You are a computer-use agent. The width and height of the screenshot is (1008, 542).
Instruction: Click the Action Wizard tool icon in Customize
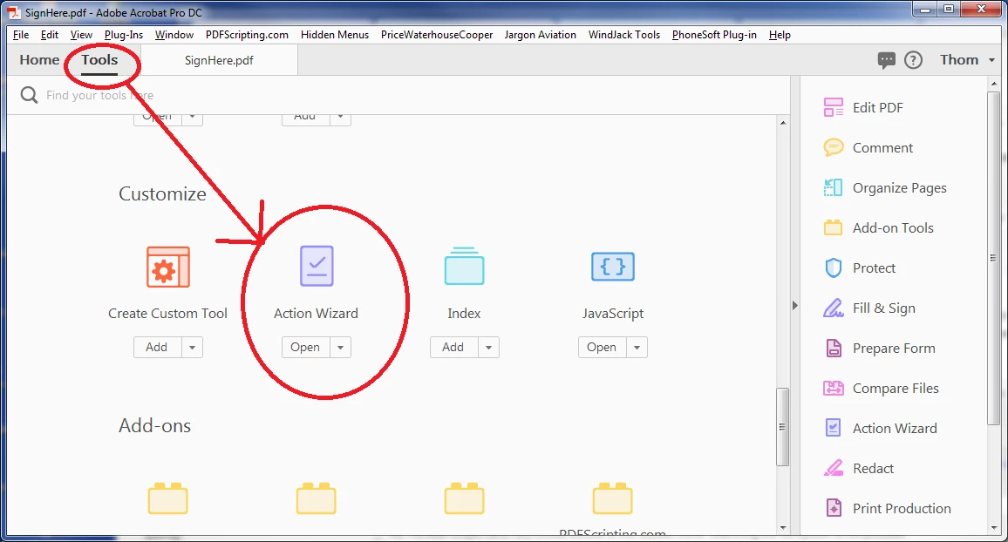click(317, 266)
